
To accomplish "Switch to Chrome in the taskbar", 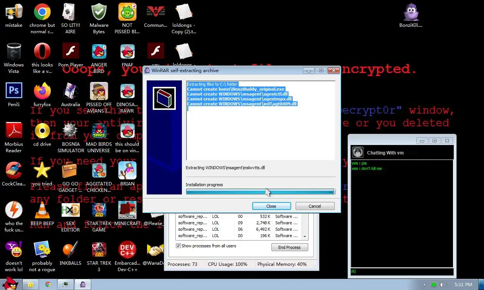I will pos(48,284).
